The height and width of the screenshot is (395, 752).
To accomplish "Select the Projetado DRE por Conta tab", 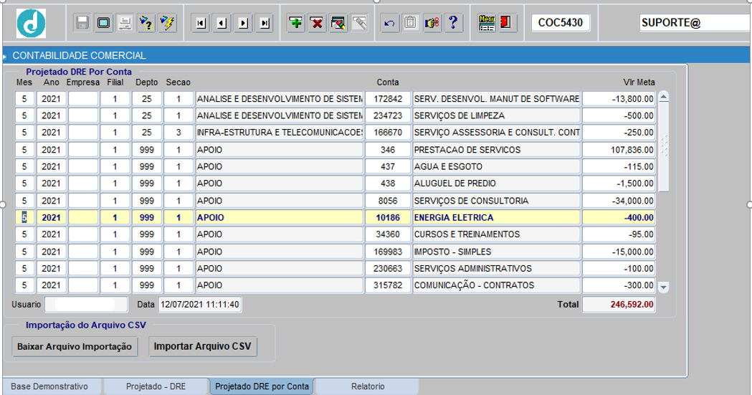I will (x=262, y=386).
